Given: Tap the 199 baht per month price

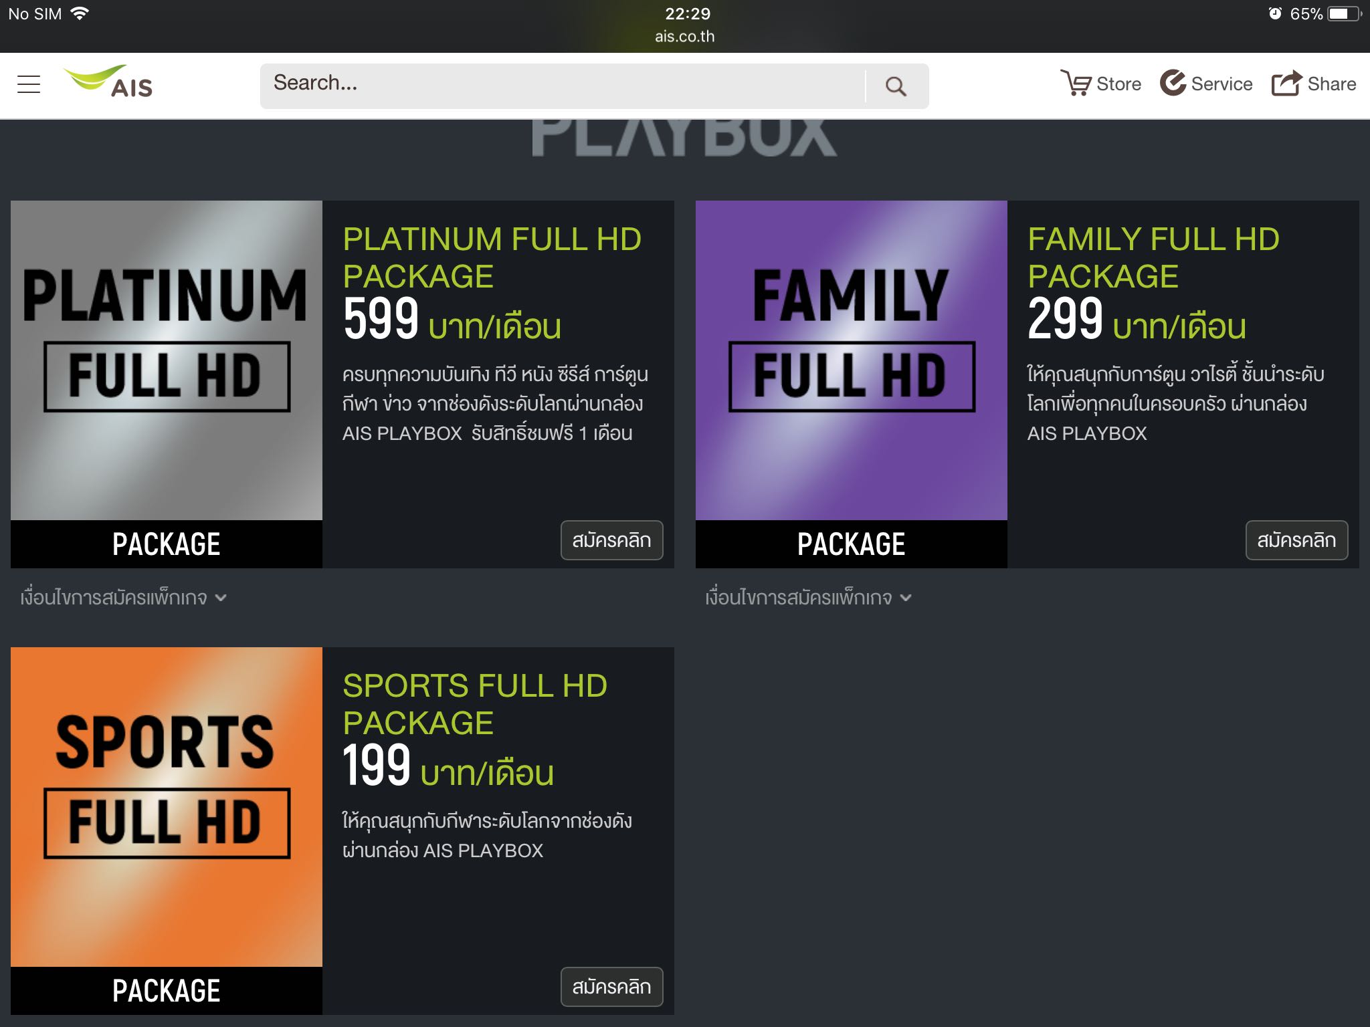Looking at the screenshot, I should pyautogui.click(x=448, y=767).
